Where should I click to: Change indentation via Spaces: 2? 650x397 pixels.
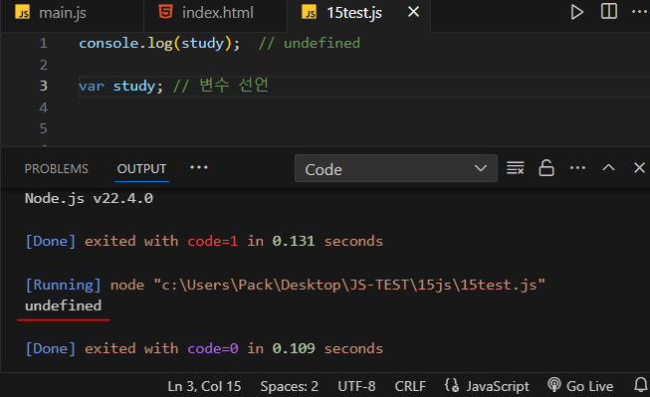point(290,386)
